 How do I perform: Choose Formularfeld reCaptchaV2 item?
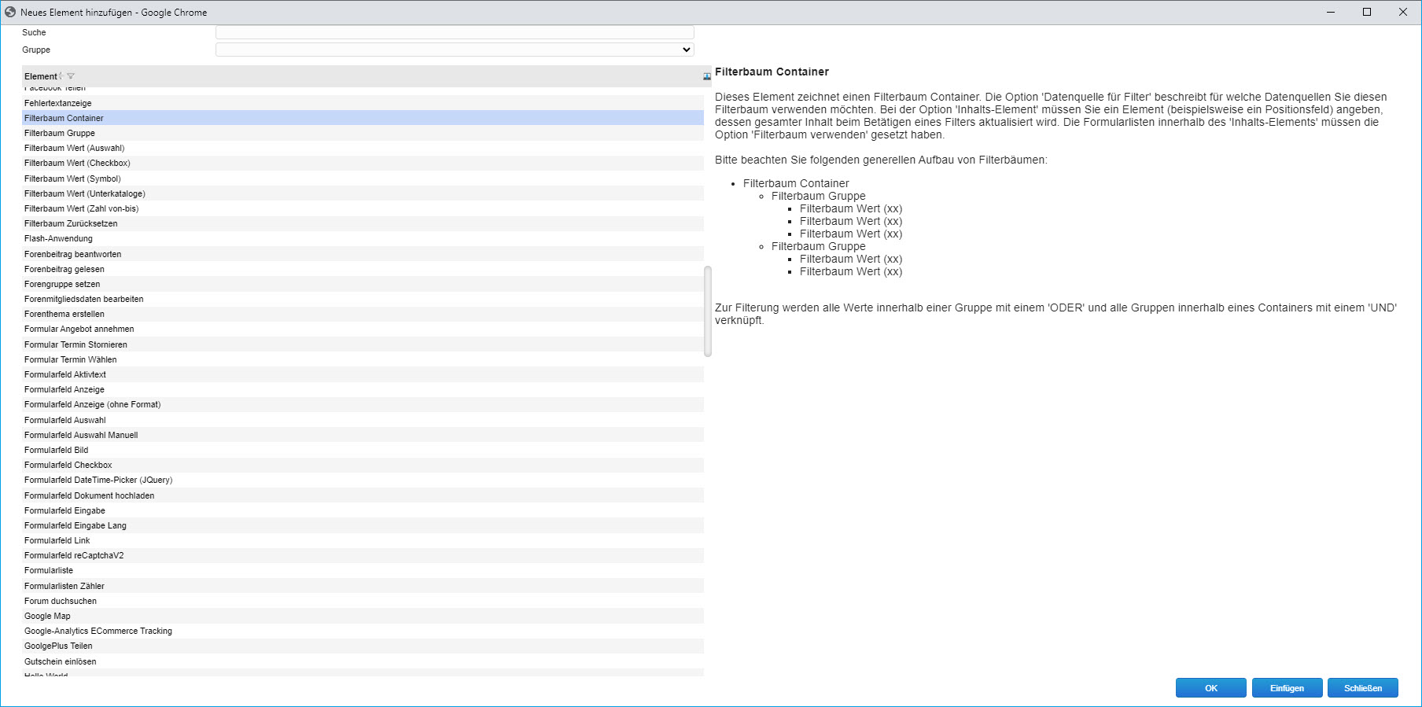[x=74, y=555]
